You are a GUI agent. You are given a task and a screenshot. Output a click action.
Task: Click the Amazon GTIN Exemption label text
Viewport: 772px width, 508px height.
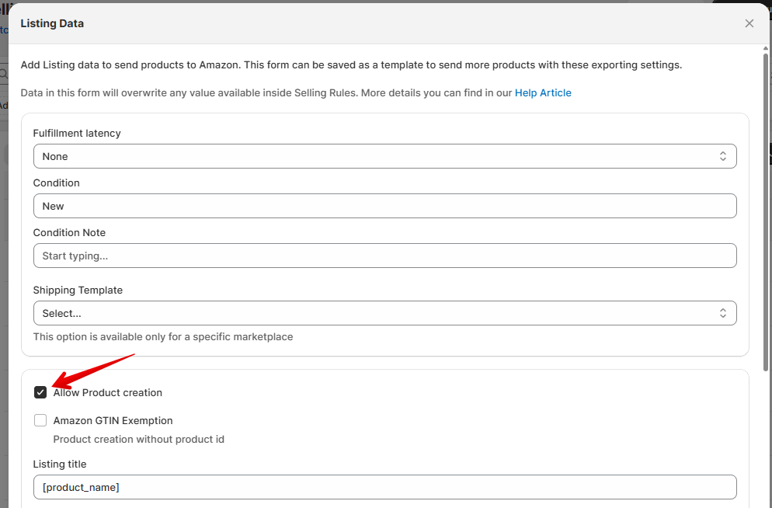[x=113, y=420]
